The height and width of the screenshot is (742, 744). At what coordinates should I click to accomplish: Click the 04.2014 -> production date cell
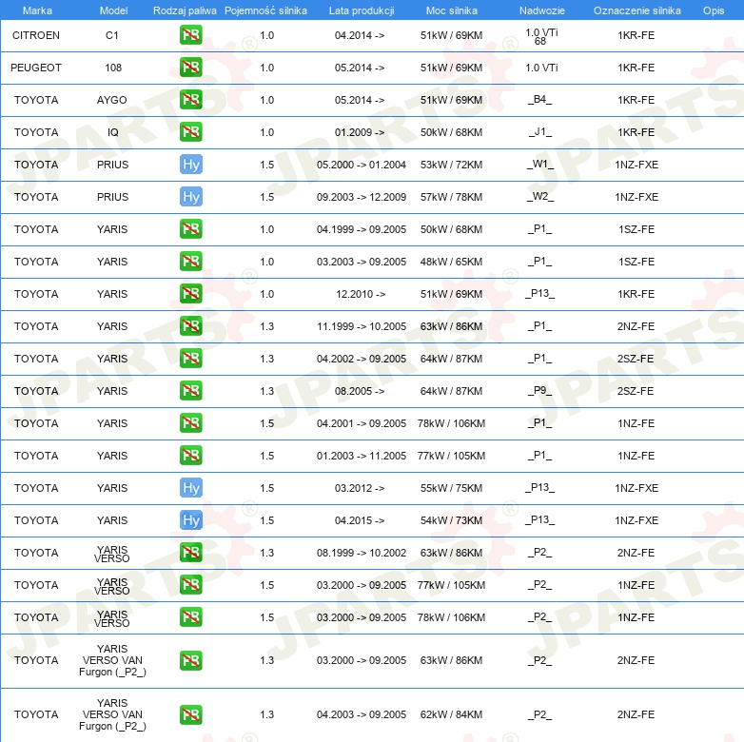pyautogui.click(x=360, y=35)
